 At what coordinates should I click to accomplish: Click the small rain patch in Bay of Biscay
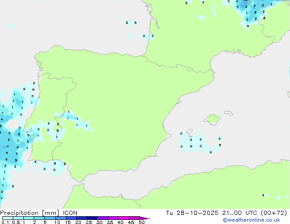click(131, 23)
